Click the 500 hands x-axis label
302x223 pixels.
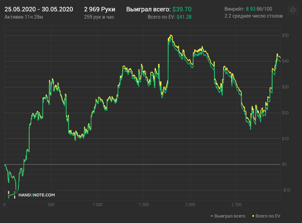click(x=51, y=205)
